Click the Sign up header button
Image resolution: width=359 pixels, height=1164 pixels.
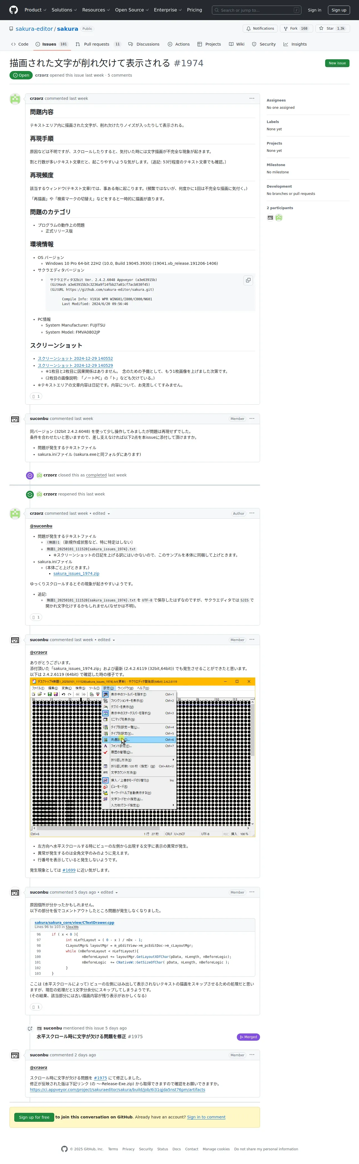pos(339,10)
